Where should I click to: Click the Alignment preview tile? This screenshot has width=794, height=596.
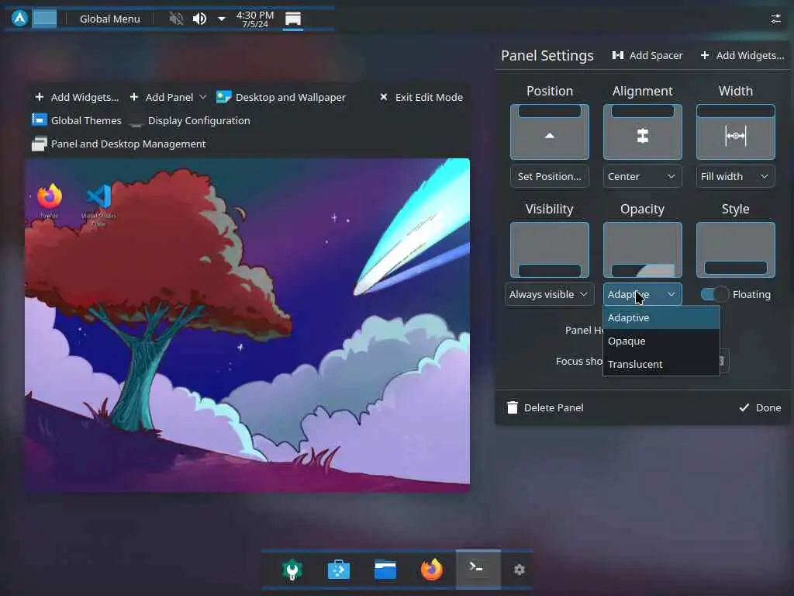[643, 132]
